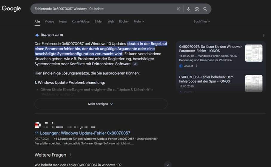Expand the overview with Mehr anzeigen

pos(101,104)
